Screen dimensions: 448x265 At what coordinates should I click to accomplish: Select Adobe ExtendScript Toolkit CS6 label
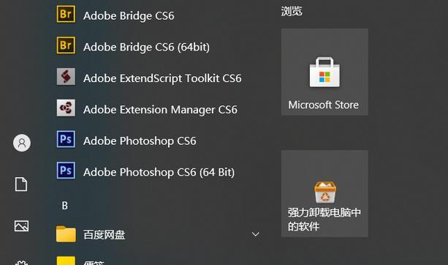162,78
